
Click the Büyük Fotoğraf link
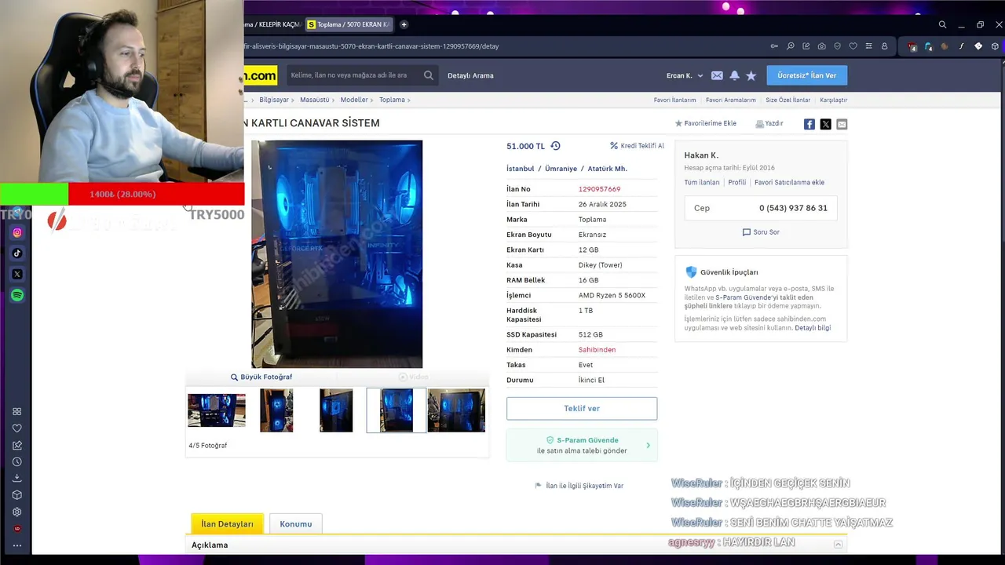coord(261,377)
